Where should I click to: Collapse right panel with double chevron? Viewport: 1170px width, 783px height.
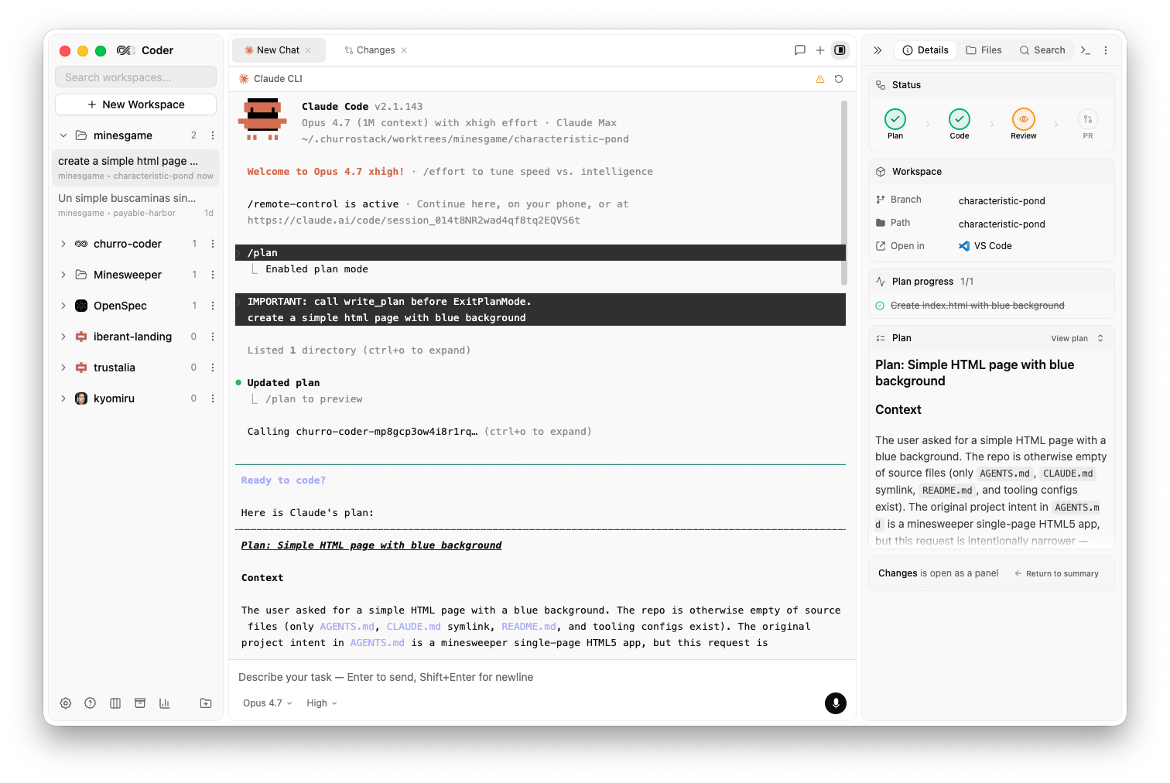877,50
